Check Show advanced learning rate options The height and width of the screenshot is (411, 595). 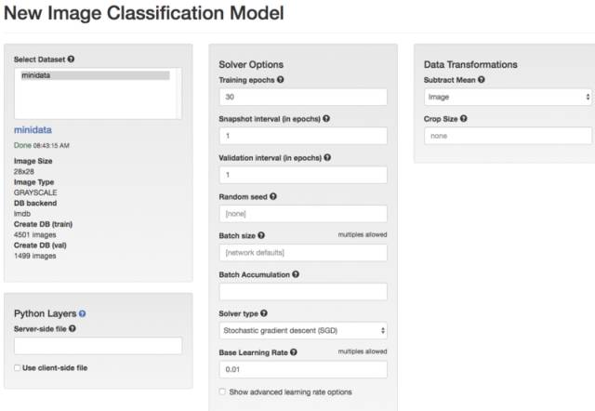click(222, 391)
